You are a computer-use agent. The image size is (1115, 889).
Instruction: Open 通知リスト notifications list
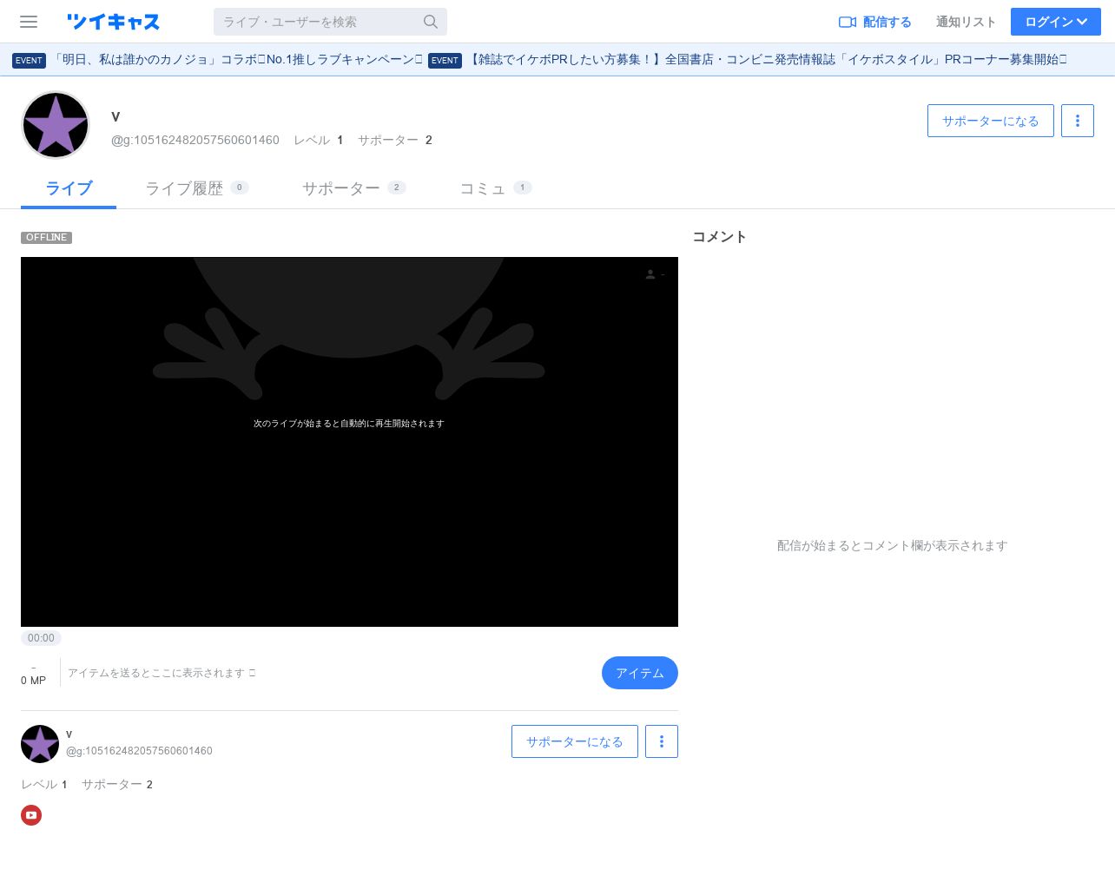[x=966, y=22]
